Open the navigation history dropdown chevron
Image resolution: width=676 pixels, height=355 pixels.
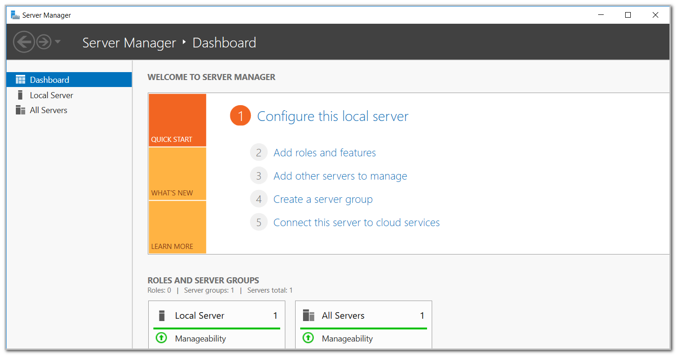(x=57, y=41)
